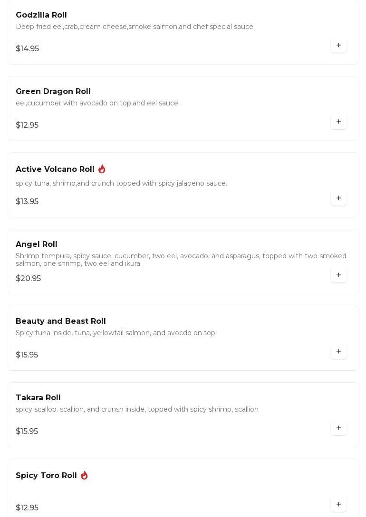Add Takara Roll with plus icon
Screen dimensions: 366x517
pyautogui.click(x=338, y=428)
